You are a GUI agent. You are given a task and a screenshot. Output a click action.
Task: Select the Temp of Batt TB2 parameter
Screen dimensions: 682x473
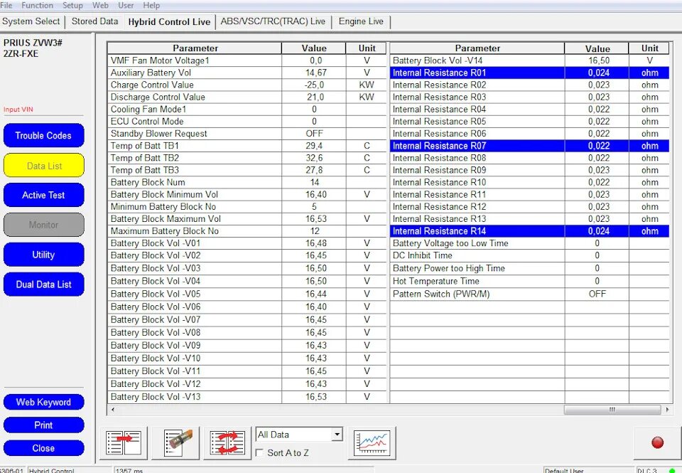pos(247,158)
